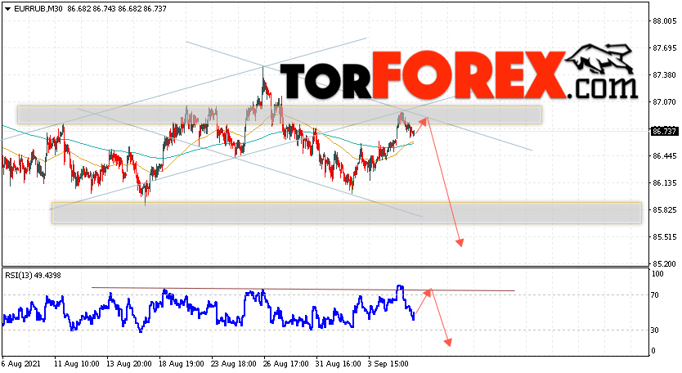Select the current price tag 86.737

click(x=664, y=131)
